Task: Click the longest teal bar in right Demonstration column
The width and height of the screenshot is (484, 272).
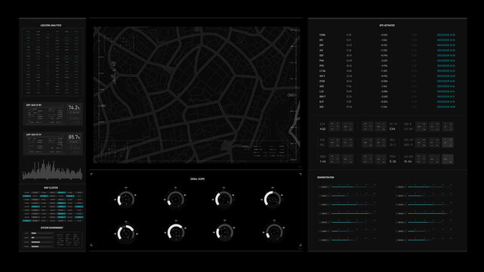Action: (427, 213)
